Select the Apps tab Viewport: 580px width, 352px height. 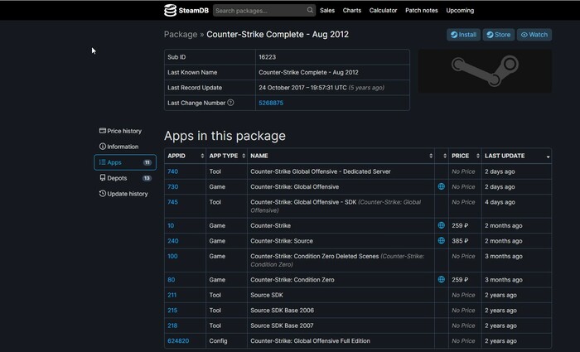coord(125,162)
